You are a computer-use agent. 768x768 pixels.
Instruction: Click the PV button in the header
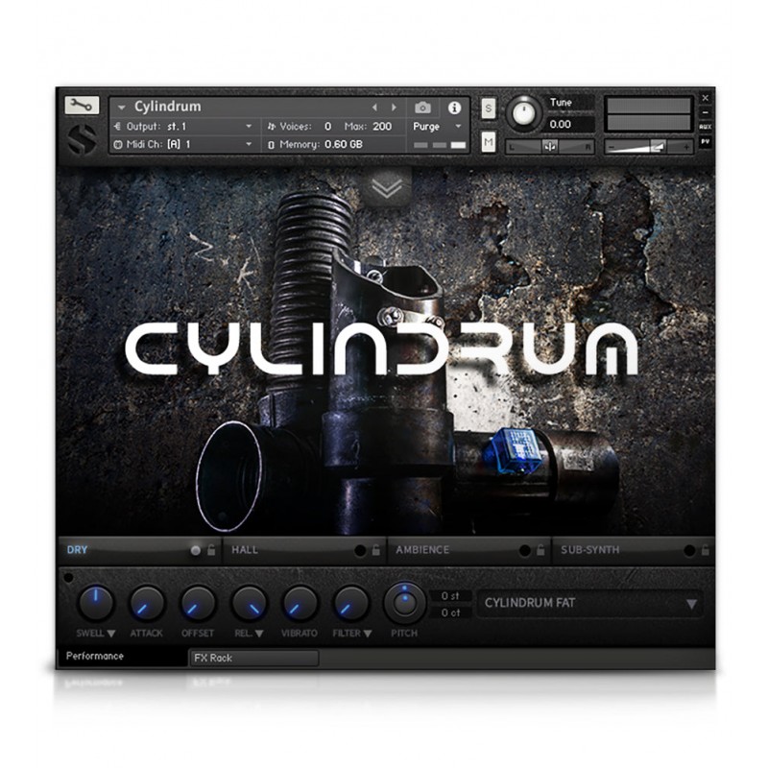coord(706,141)
